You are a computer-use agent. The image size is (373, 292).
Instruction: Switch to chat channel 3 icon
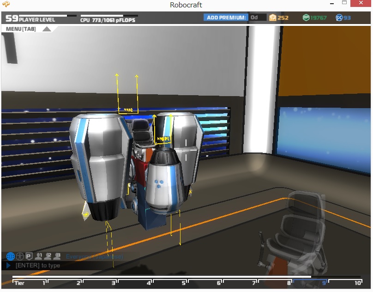pos(57,256)
